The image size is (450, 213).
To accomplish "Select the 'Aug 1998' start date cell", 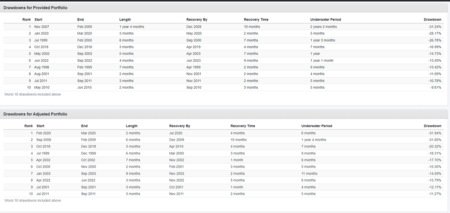I will click(x=42, y=67).
